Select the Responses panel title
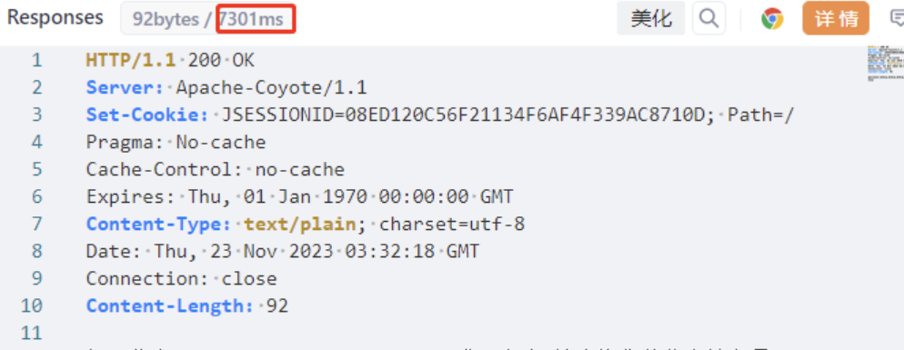 point(55,17)
